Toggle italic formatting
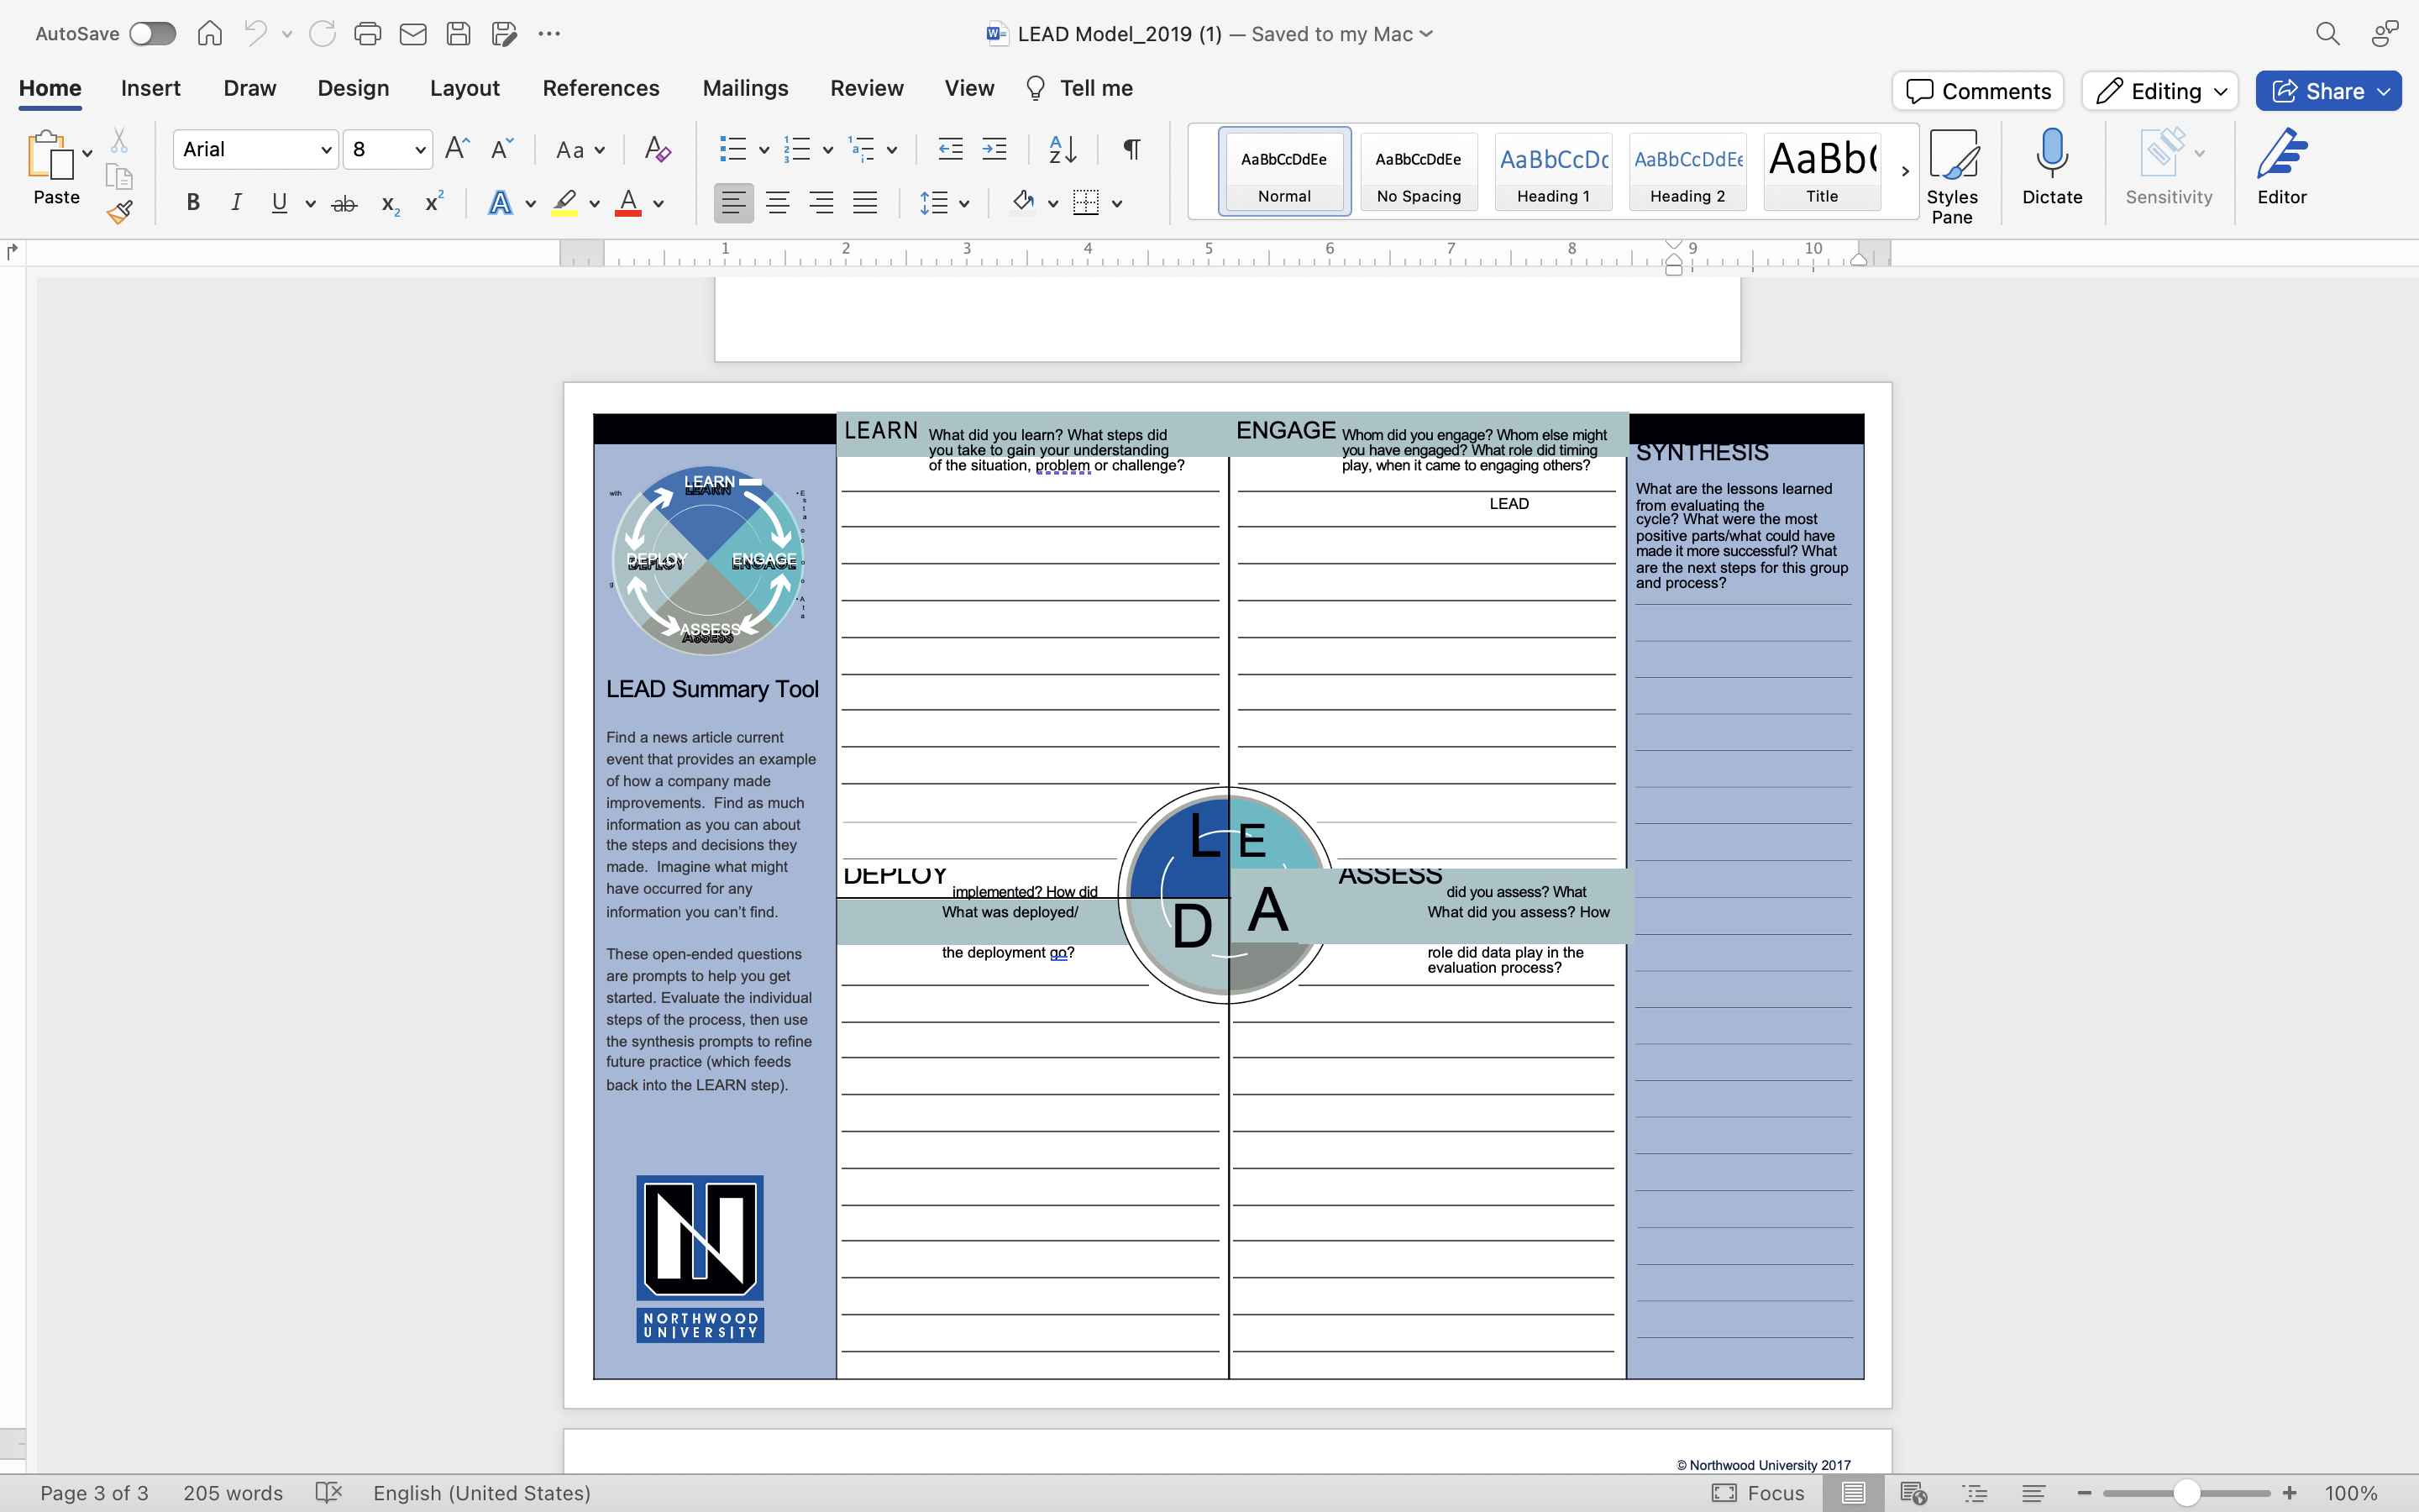Screen dimensions: 2419x1512 pyautogui.click(x=236, y=203)
